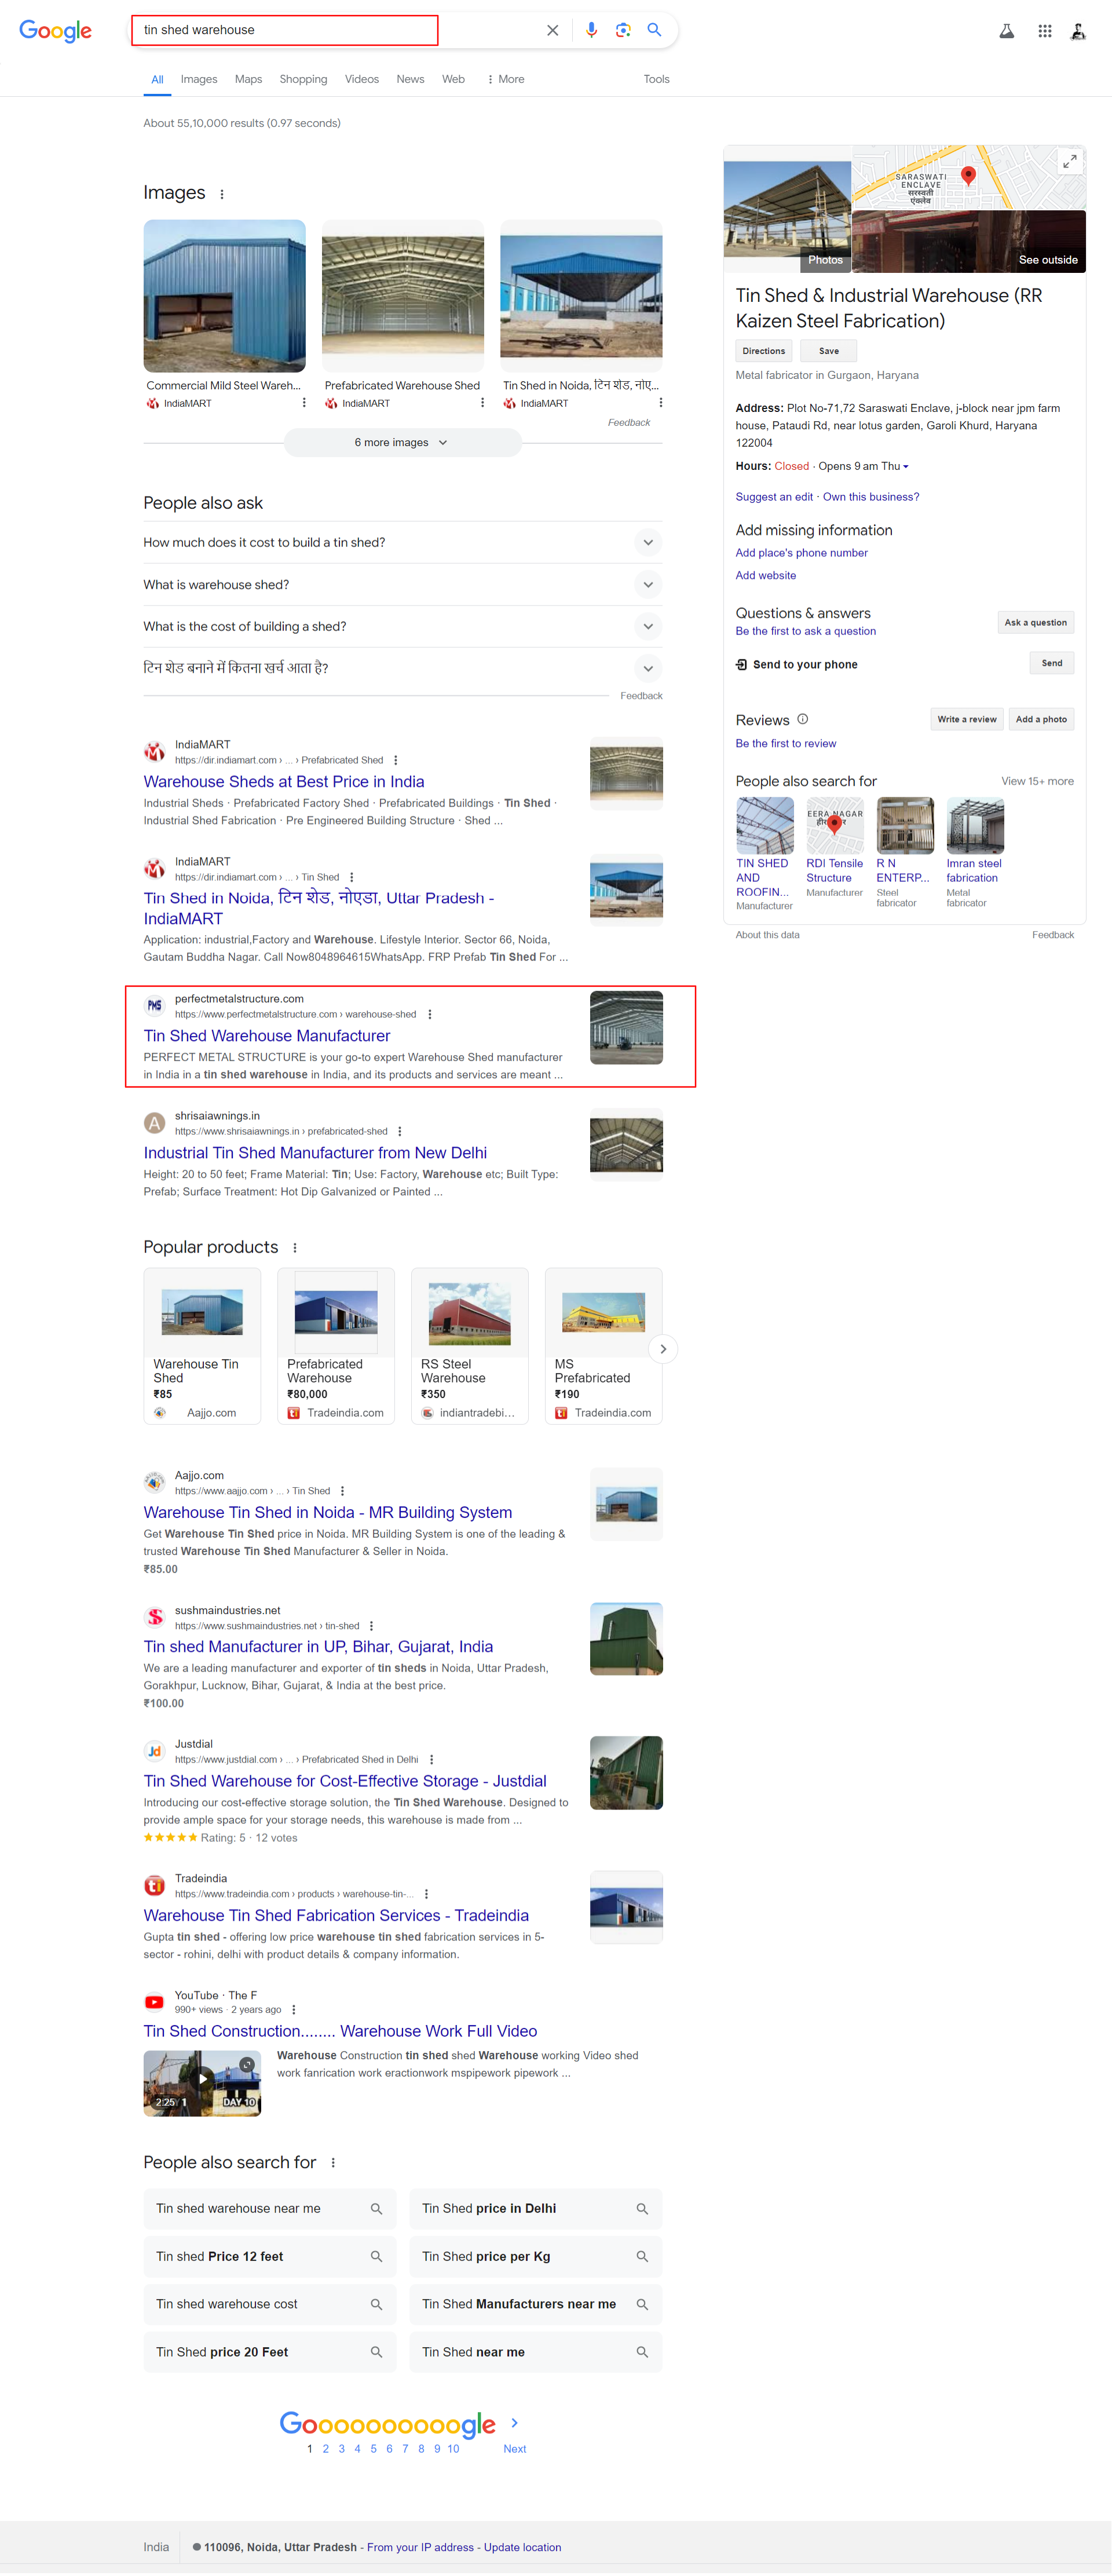1112x2576 pixels.
Task: Go to results page 2
Action: (325, 2448)
